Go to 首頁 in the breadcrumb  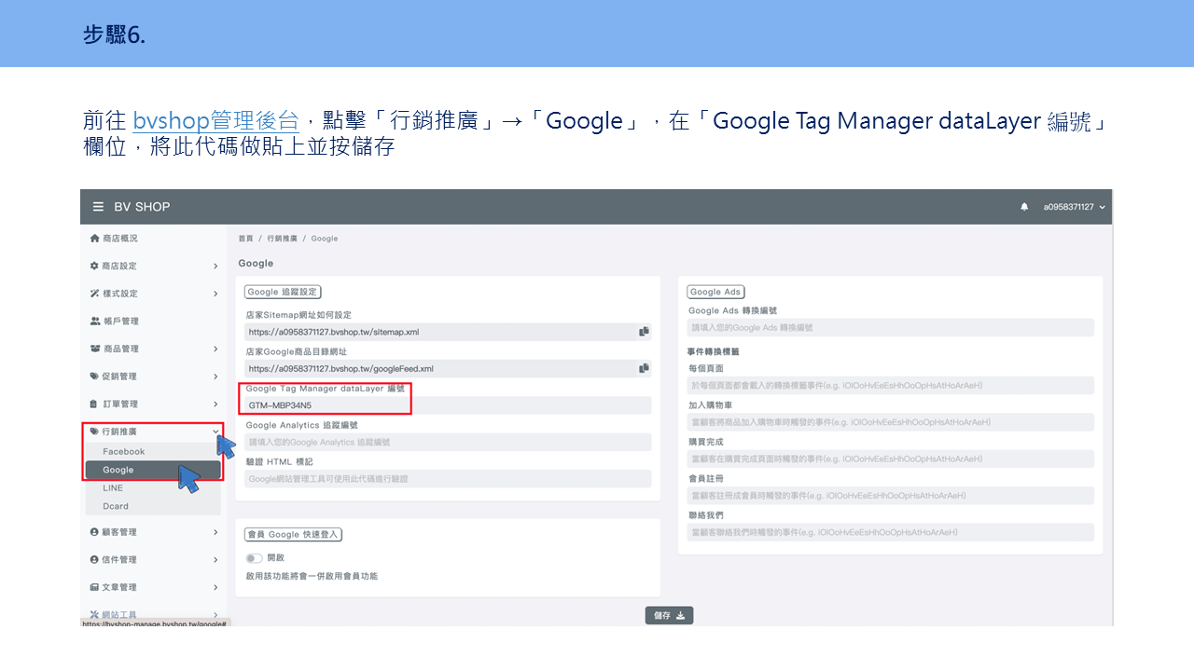click(245, 239)
